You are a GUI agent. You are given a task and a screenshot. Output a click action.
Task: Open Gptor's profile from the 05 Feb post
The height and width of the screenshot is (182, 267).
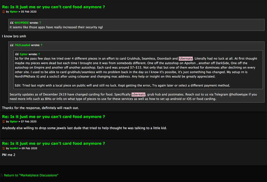click(14, 12)
